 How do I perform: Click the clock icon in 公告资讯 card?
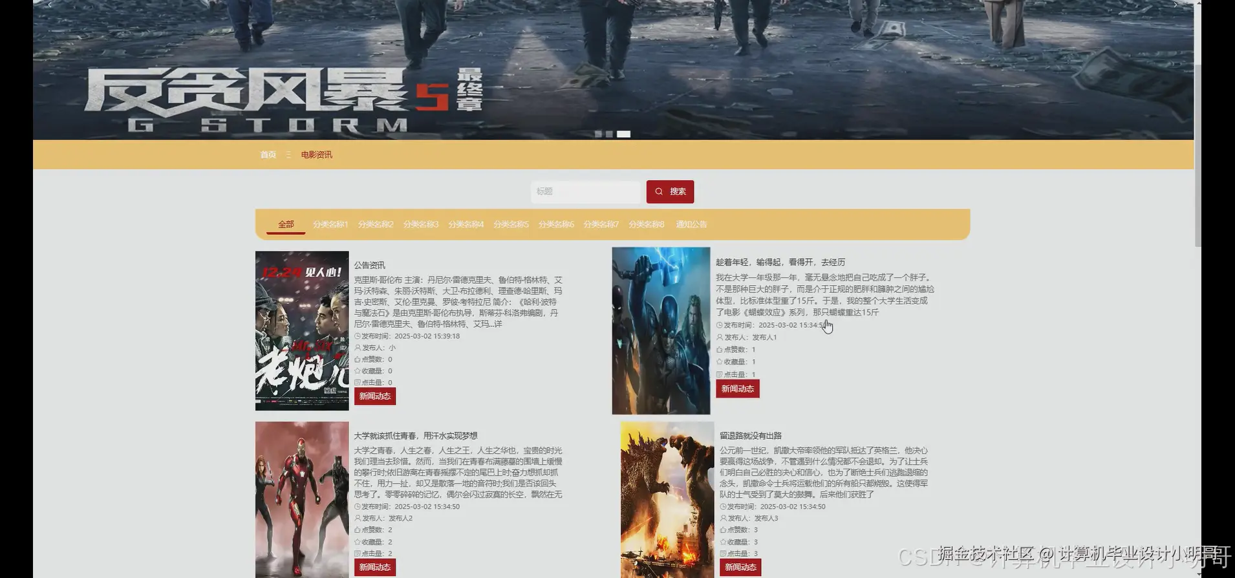coord(358,336)
